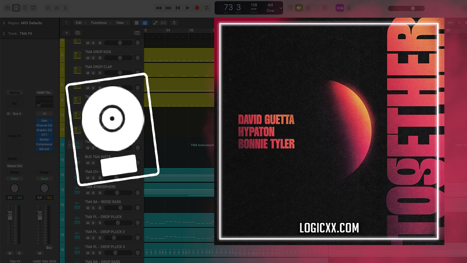The image size is (467, 263).
Task: Open the View menu in Tracks area
Action: pyautogui.click(x=121, y=23)
